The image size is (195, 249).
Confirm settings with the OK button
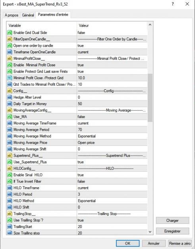point(128,243)
